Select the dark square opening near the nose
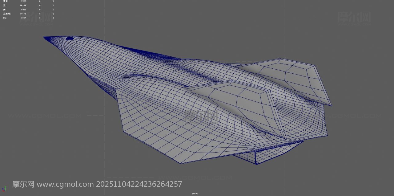394x196 pixels. 70,39
